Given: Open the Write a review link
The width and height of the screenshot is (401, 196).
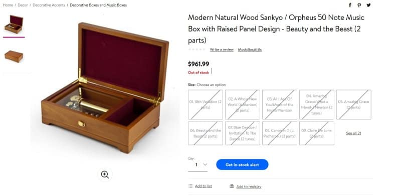Looking at the screenshot, I should point(222,49).
